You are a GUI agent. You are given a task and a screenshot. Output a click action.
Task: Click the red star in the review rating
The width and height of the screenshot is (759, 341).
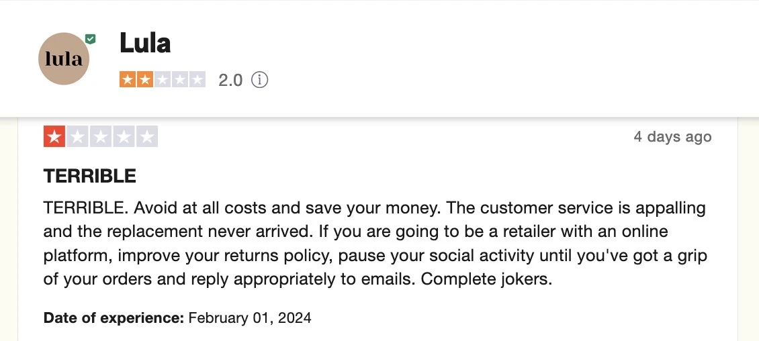[54, 136]
